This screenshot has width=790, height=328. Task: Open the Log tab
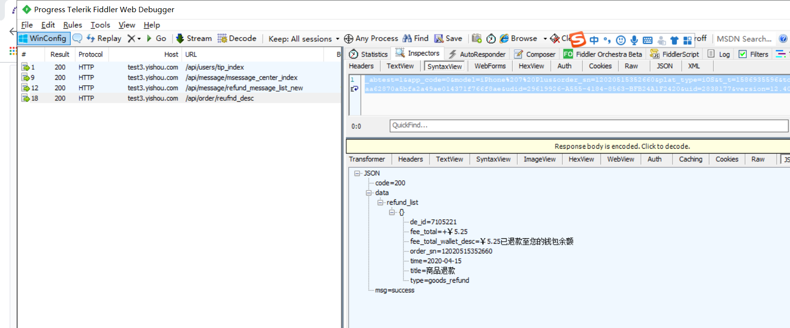pyautogui.click(x=719, y=54)
